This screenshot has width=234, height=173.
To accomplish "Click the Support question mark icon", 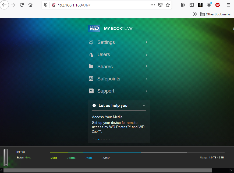I will click(x=91, y=91).
